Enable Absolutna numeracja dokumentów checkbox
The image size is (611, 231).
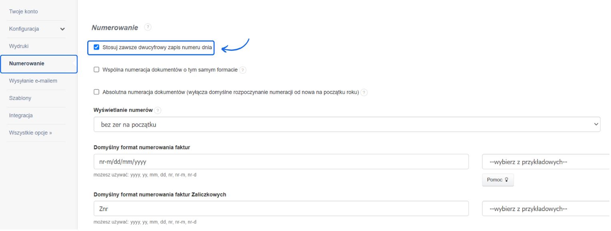pyautogui.click(x=96, y=92)
